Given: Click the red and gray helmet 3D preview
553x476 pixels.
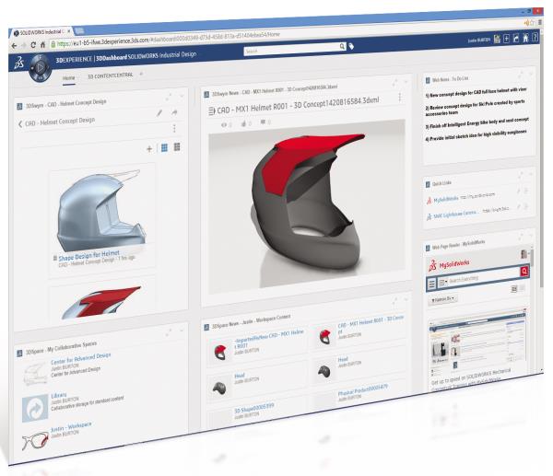Looking at the screenshot, I should pyautogui.click(x=306, y=208).
